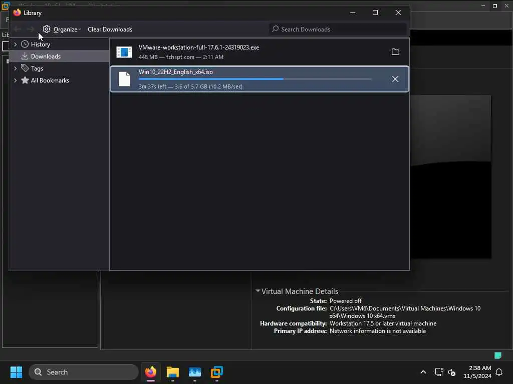Open VMware Workstation from the taskbar

click(x=216, y=372)
